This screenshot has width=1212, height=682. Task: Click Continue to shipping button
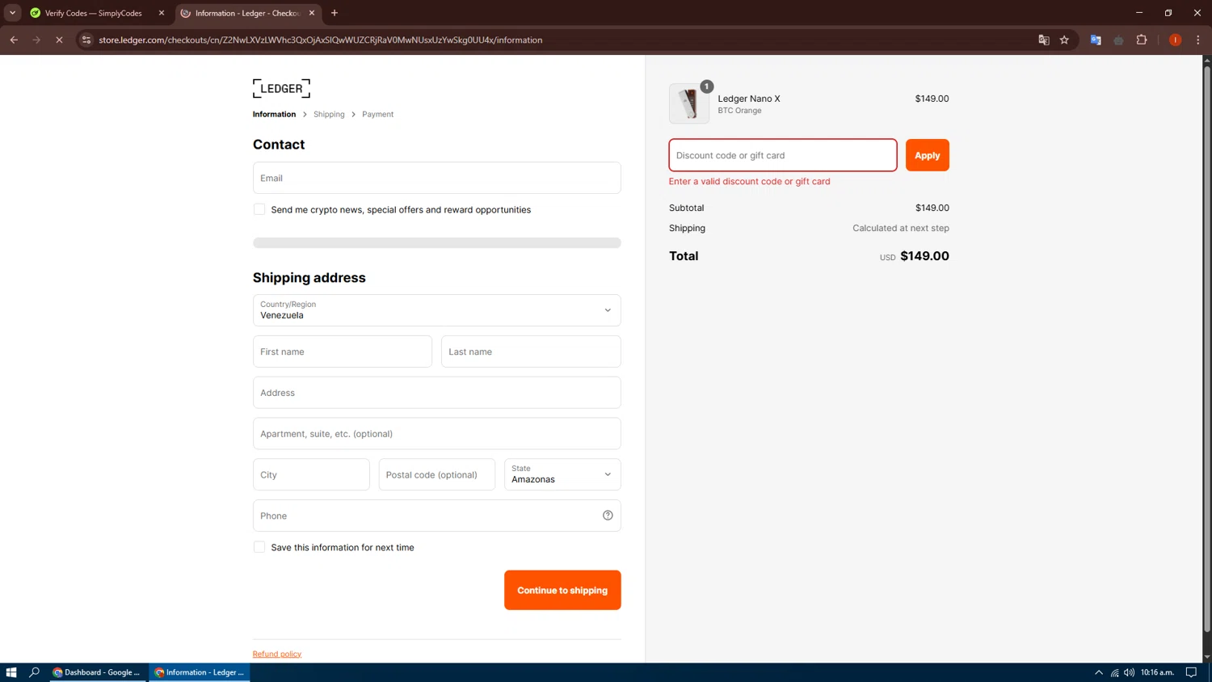(x=562, y=590)
